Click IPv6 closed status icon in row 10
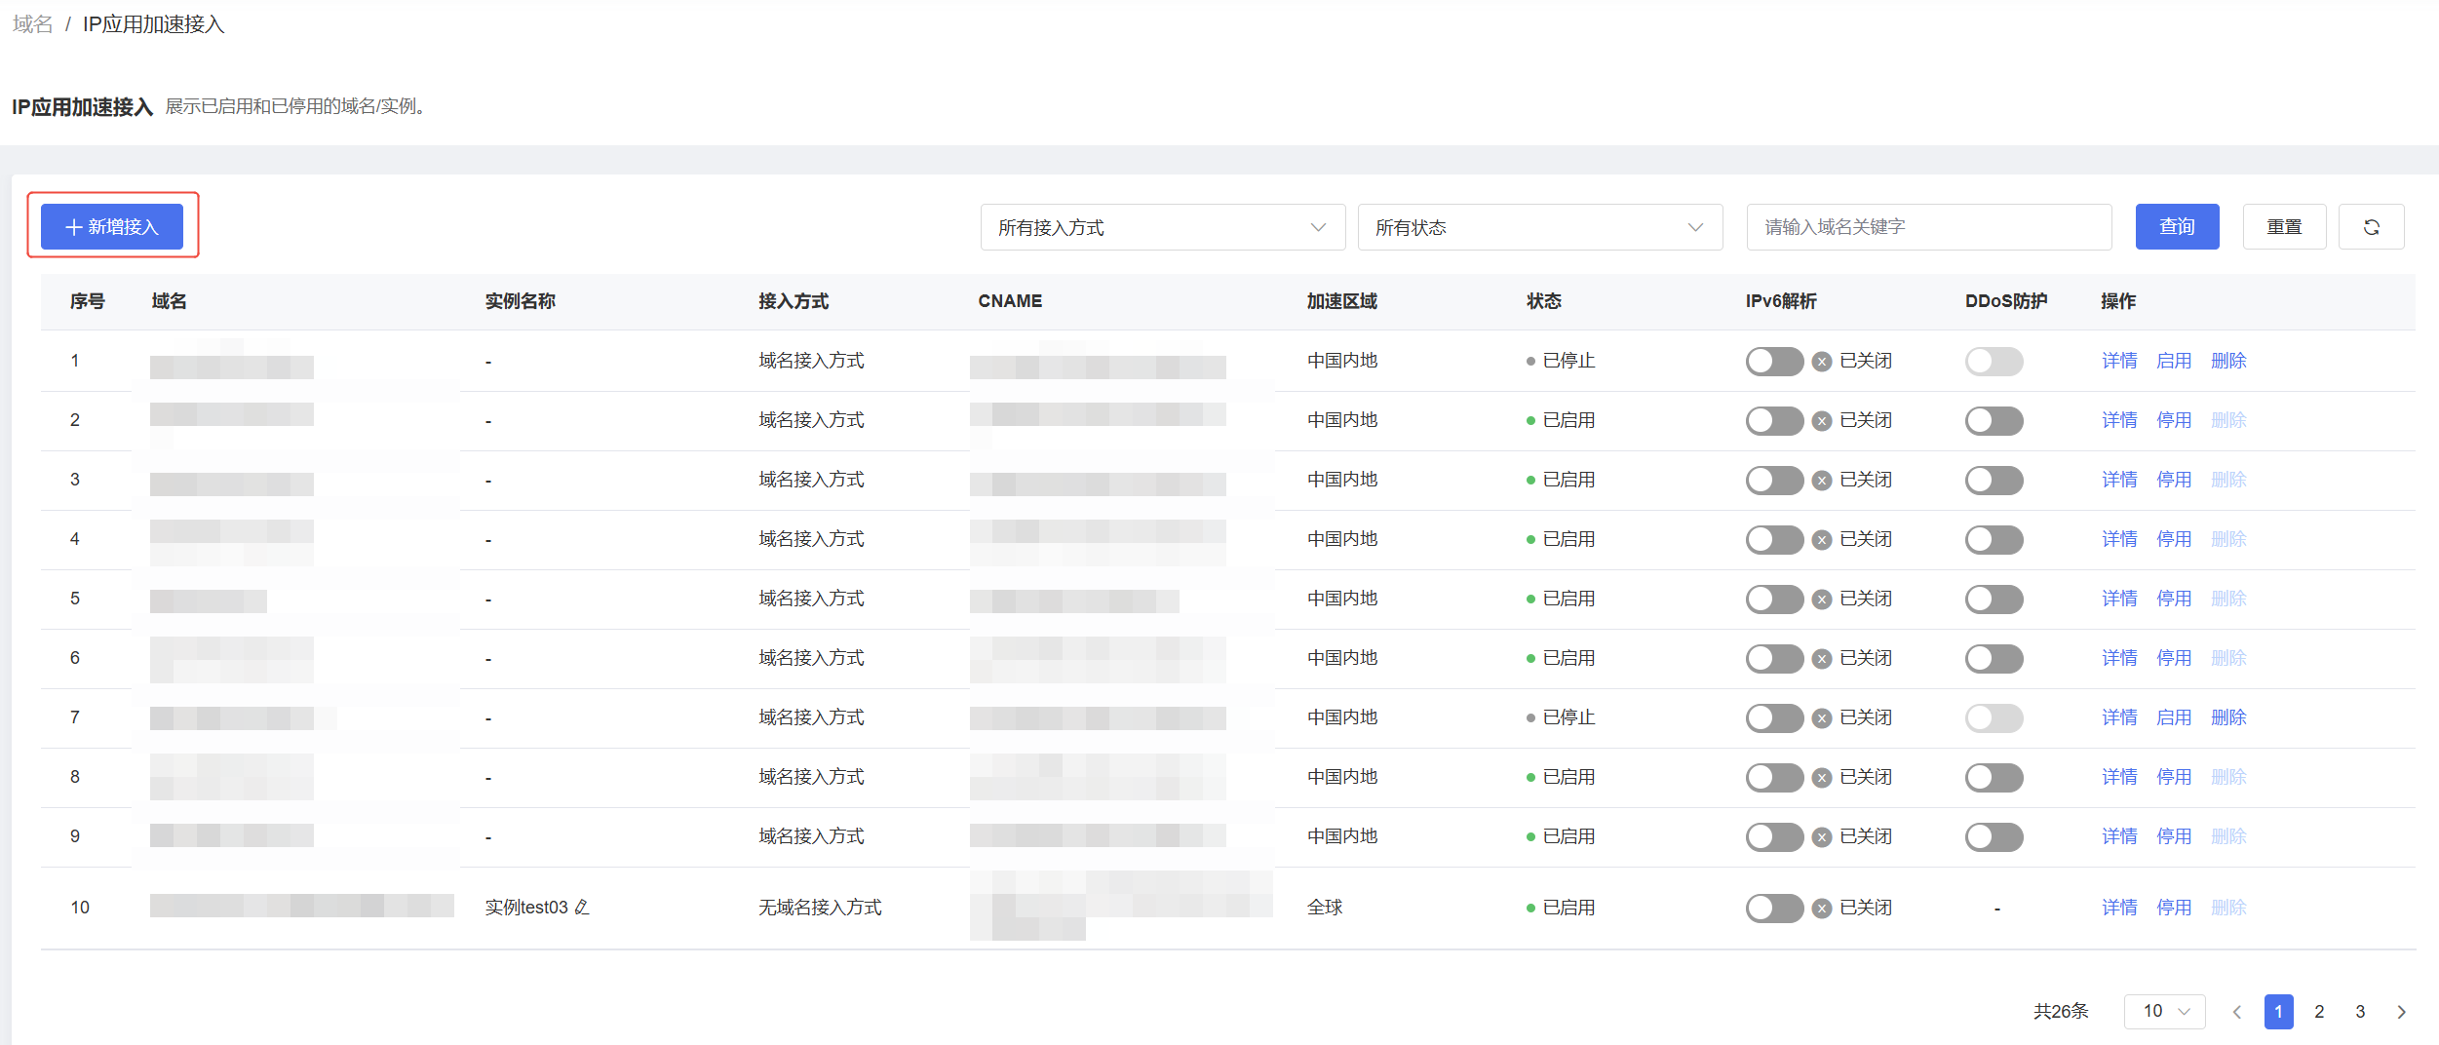The height and width of the screenshot is (1045, 2439). click(1821, 909)
